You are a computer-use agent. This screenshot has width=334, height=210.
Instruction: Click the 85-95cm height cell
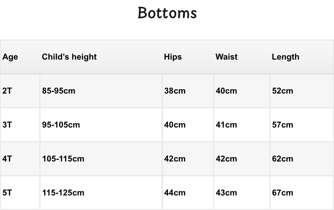coord(101,91)
